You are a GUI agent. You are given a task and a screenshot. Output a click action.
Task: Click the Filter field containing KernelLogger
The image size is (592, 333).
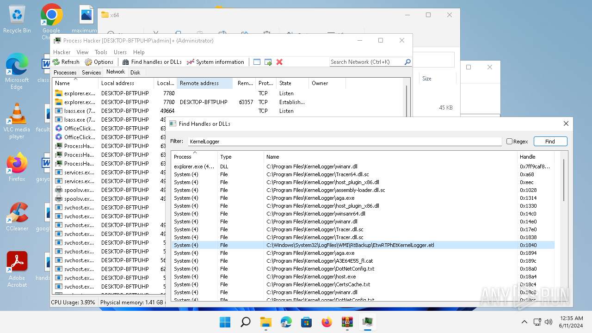pos(345,142)
